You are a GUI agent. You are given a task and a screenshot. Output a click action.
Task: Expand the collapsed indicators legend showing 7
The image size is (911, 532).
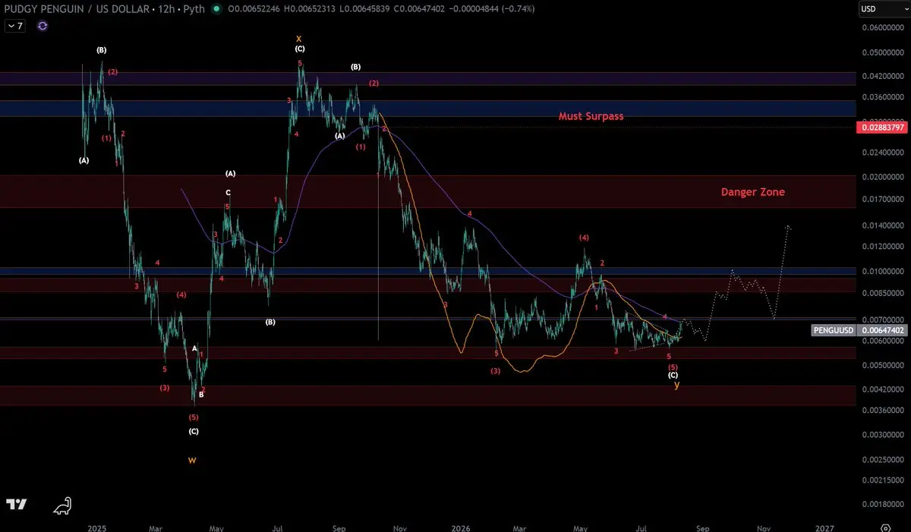pos(16,25)
